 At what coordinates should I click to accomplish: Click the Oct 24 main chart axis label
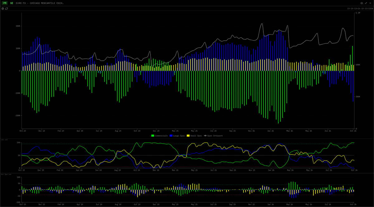coord(137,131)
